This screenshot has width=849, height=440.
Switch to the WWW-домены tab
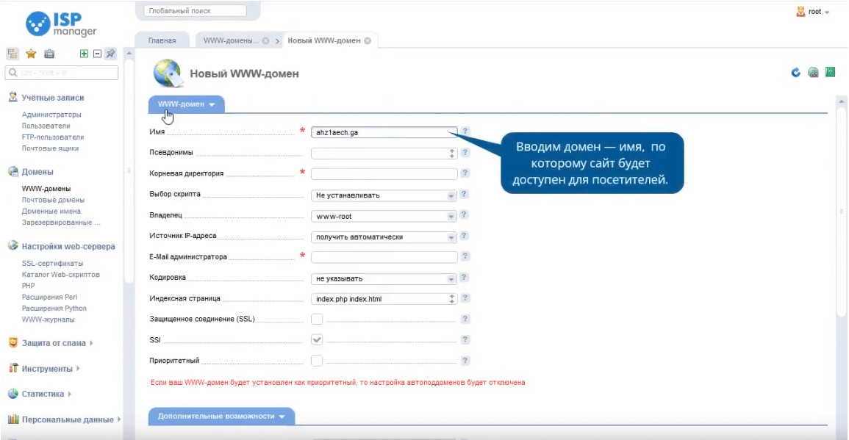231,40
